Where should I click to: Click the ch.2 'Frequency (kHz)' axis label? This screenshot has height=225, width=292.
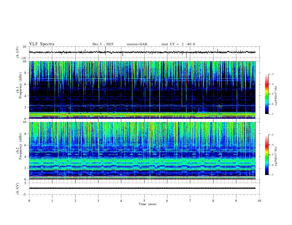coord(21,146)
